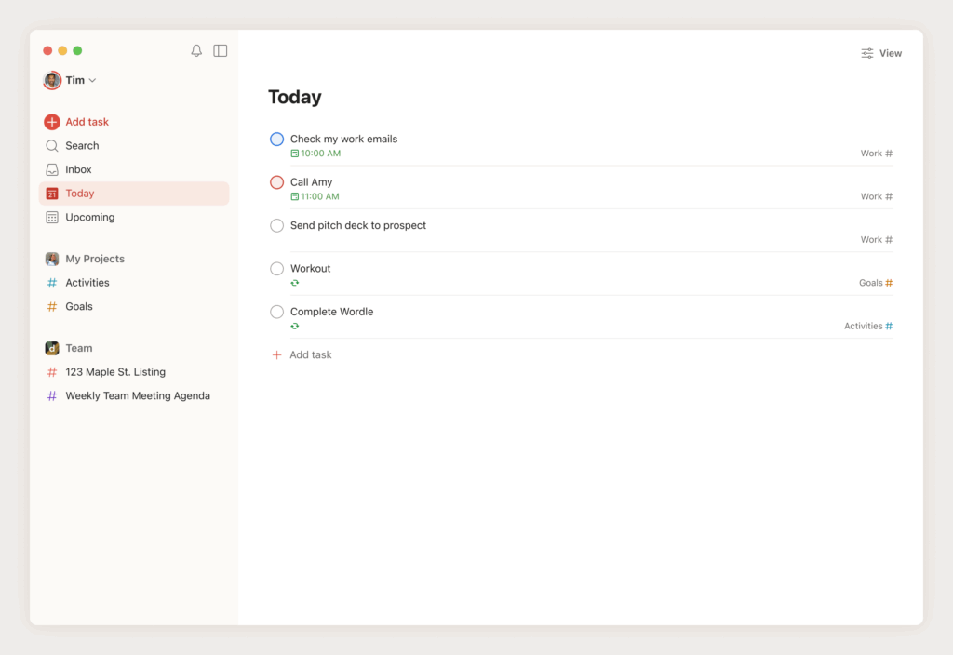Click the calendar icon beside 11:00 AM
Viewport: 953px width, 655px height.
pos(295,197)
